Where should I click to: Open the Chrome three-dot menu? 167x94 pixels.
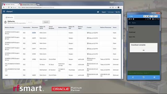pyautogui.click(x=121, y=7)
